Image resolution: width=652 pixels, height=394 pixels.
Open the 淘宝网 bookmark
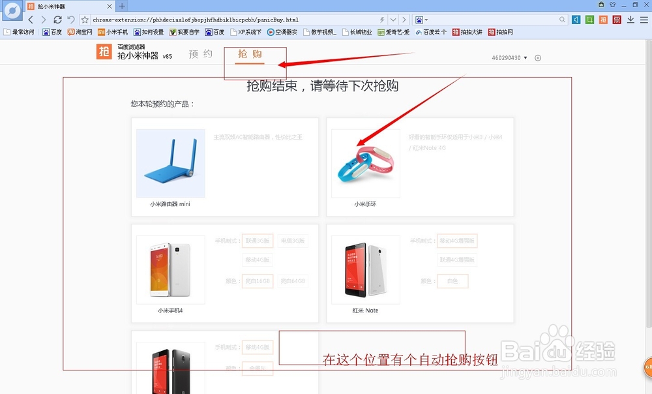(x=80, y=32)
